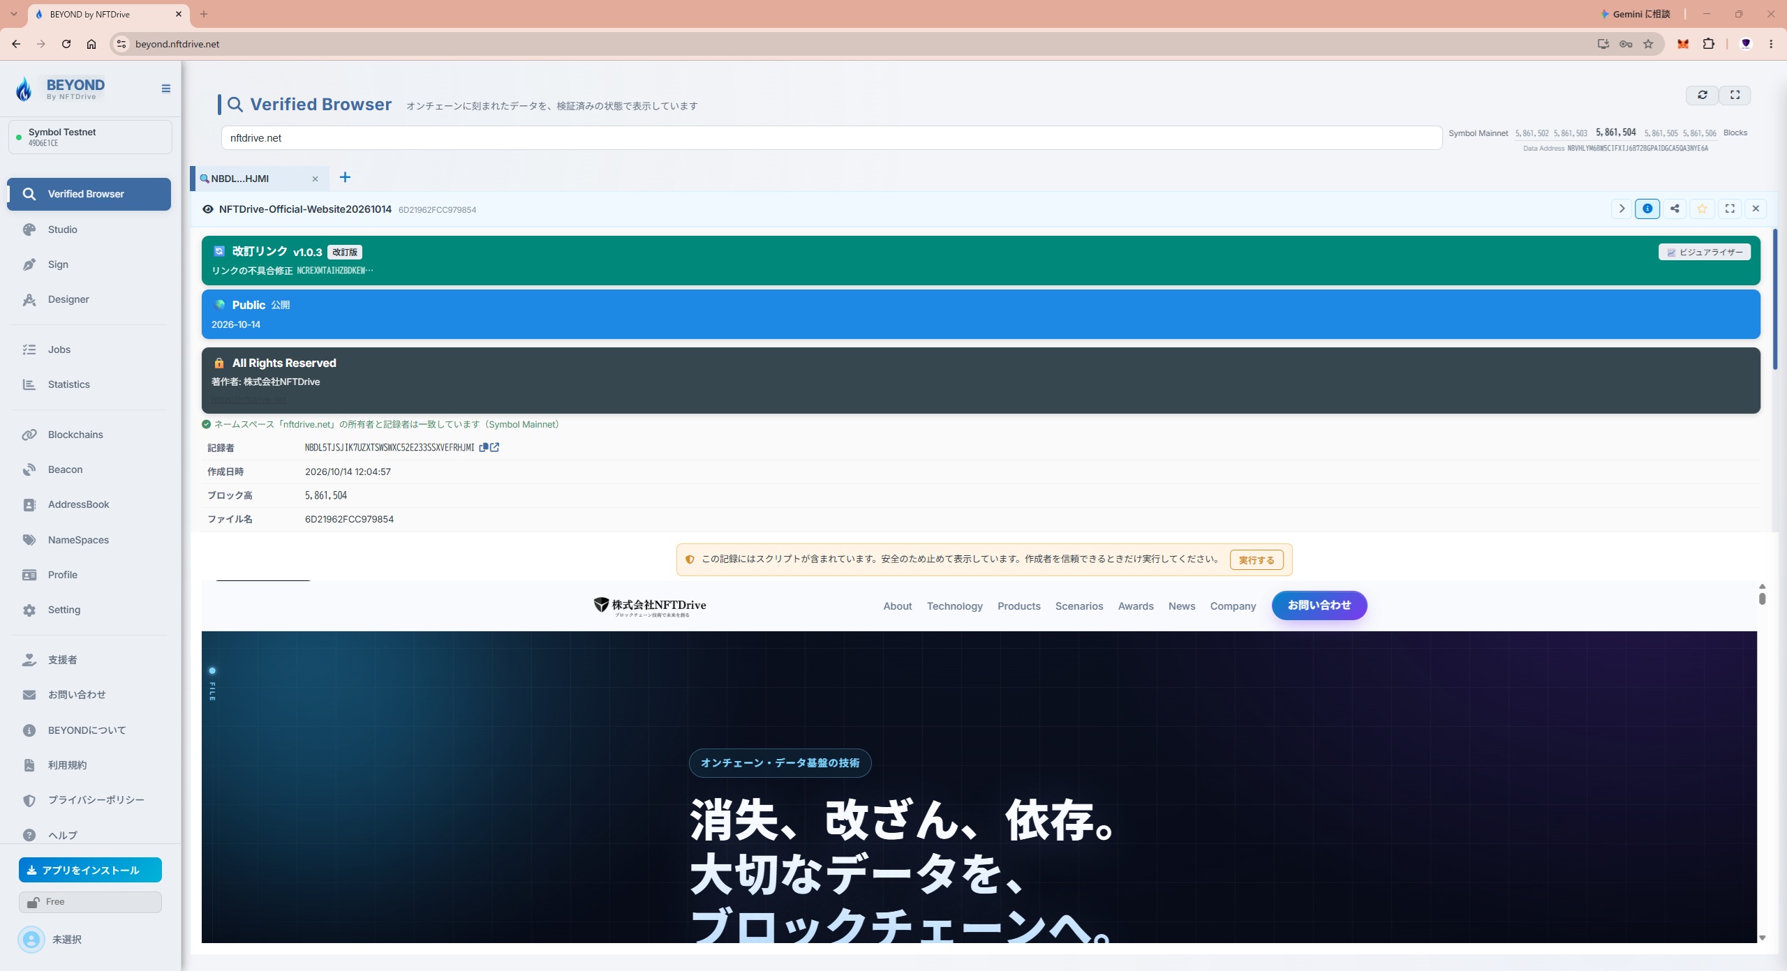Collapse the sidebar with the hamburger icon
This screenshot has height=971, width=1787.
click(165, 89)
